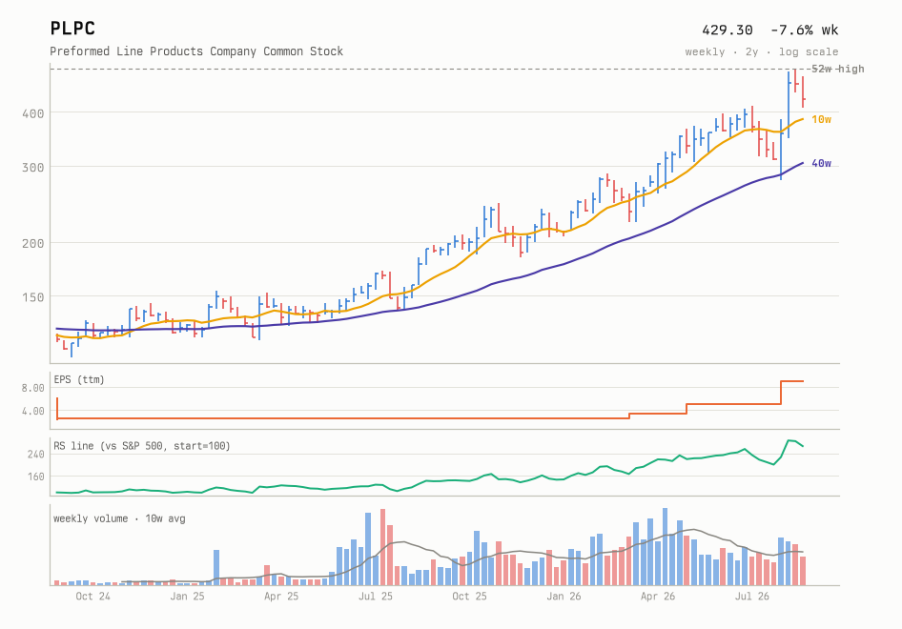The image size is (902, 629).
Task: Click the 'Apr 25' date axis label
Action: [281, 597]
